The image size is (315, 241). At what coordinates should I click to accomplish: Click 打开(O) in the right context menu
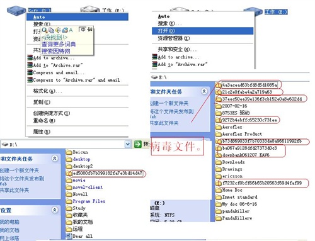click(202, 31)
